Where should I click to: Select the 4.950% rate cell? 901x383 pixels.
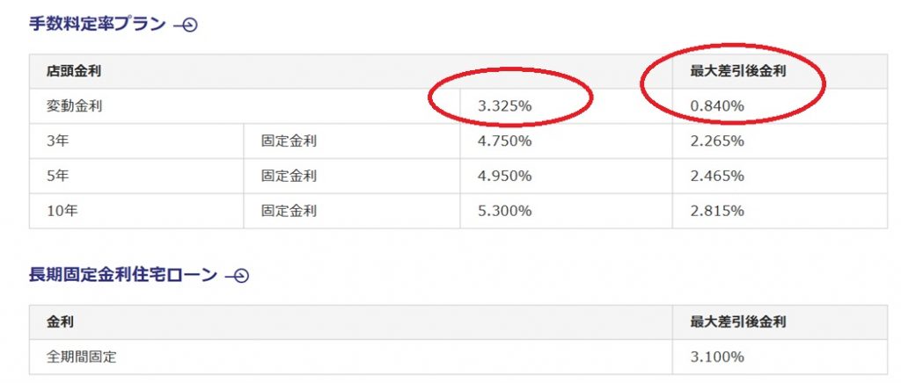pyautogui.click(x=504, y=176)
